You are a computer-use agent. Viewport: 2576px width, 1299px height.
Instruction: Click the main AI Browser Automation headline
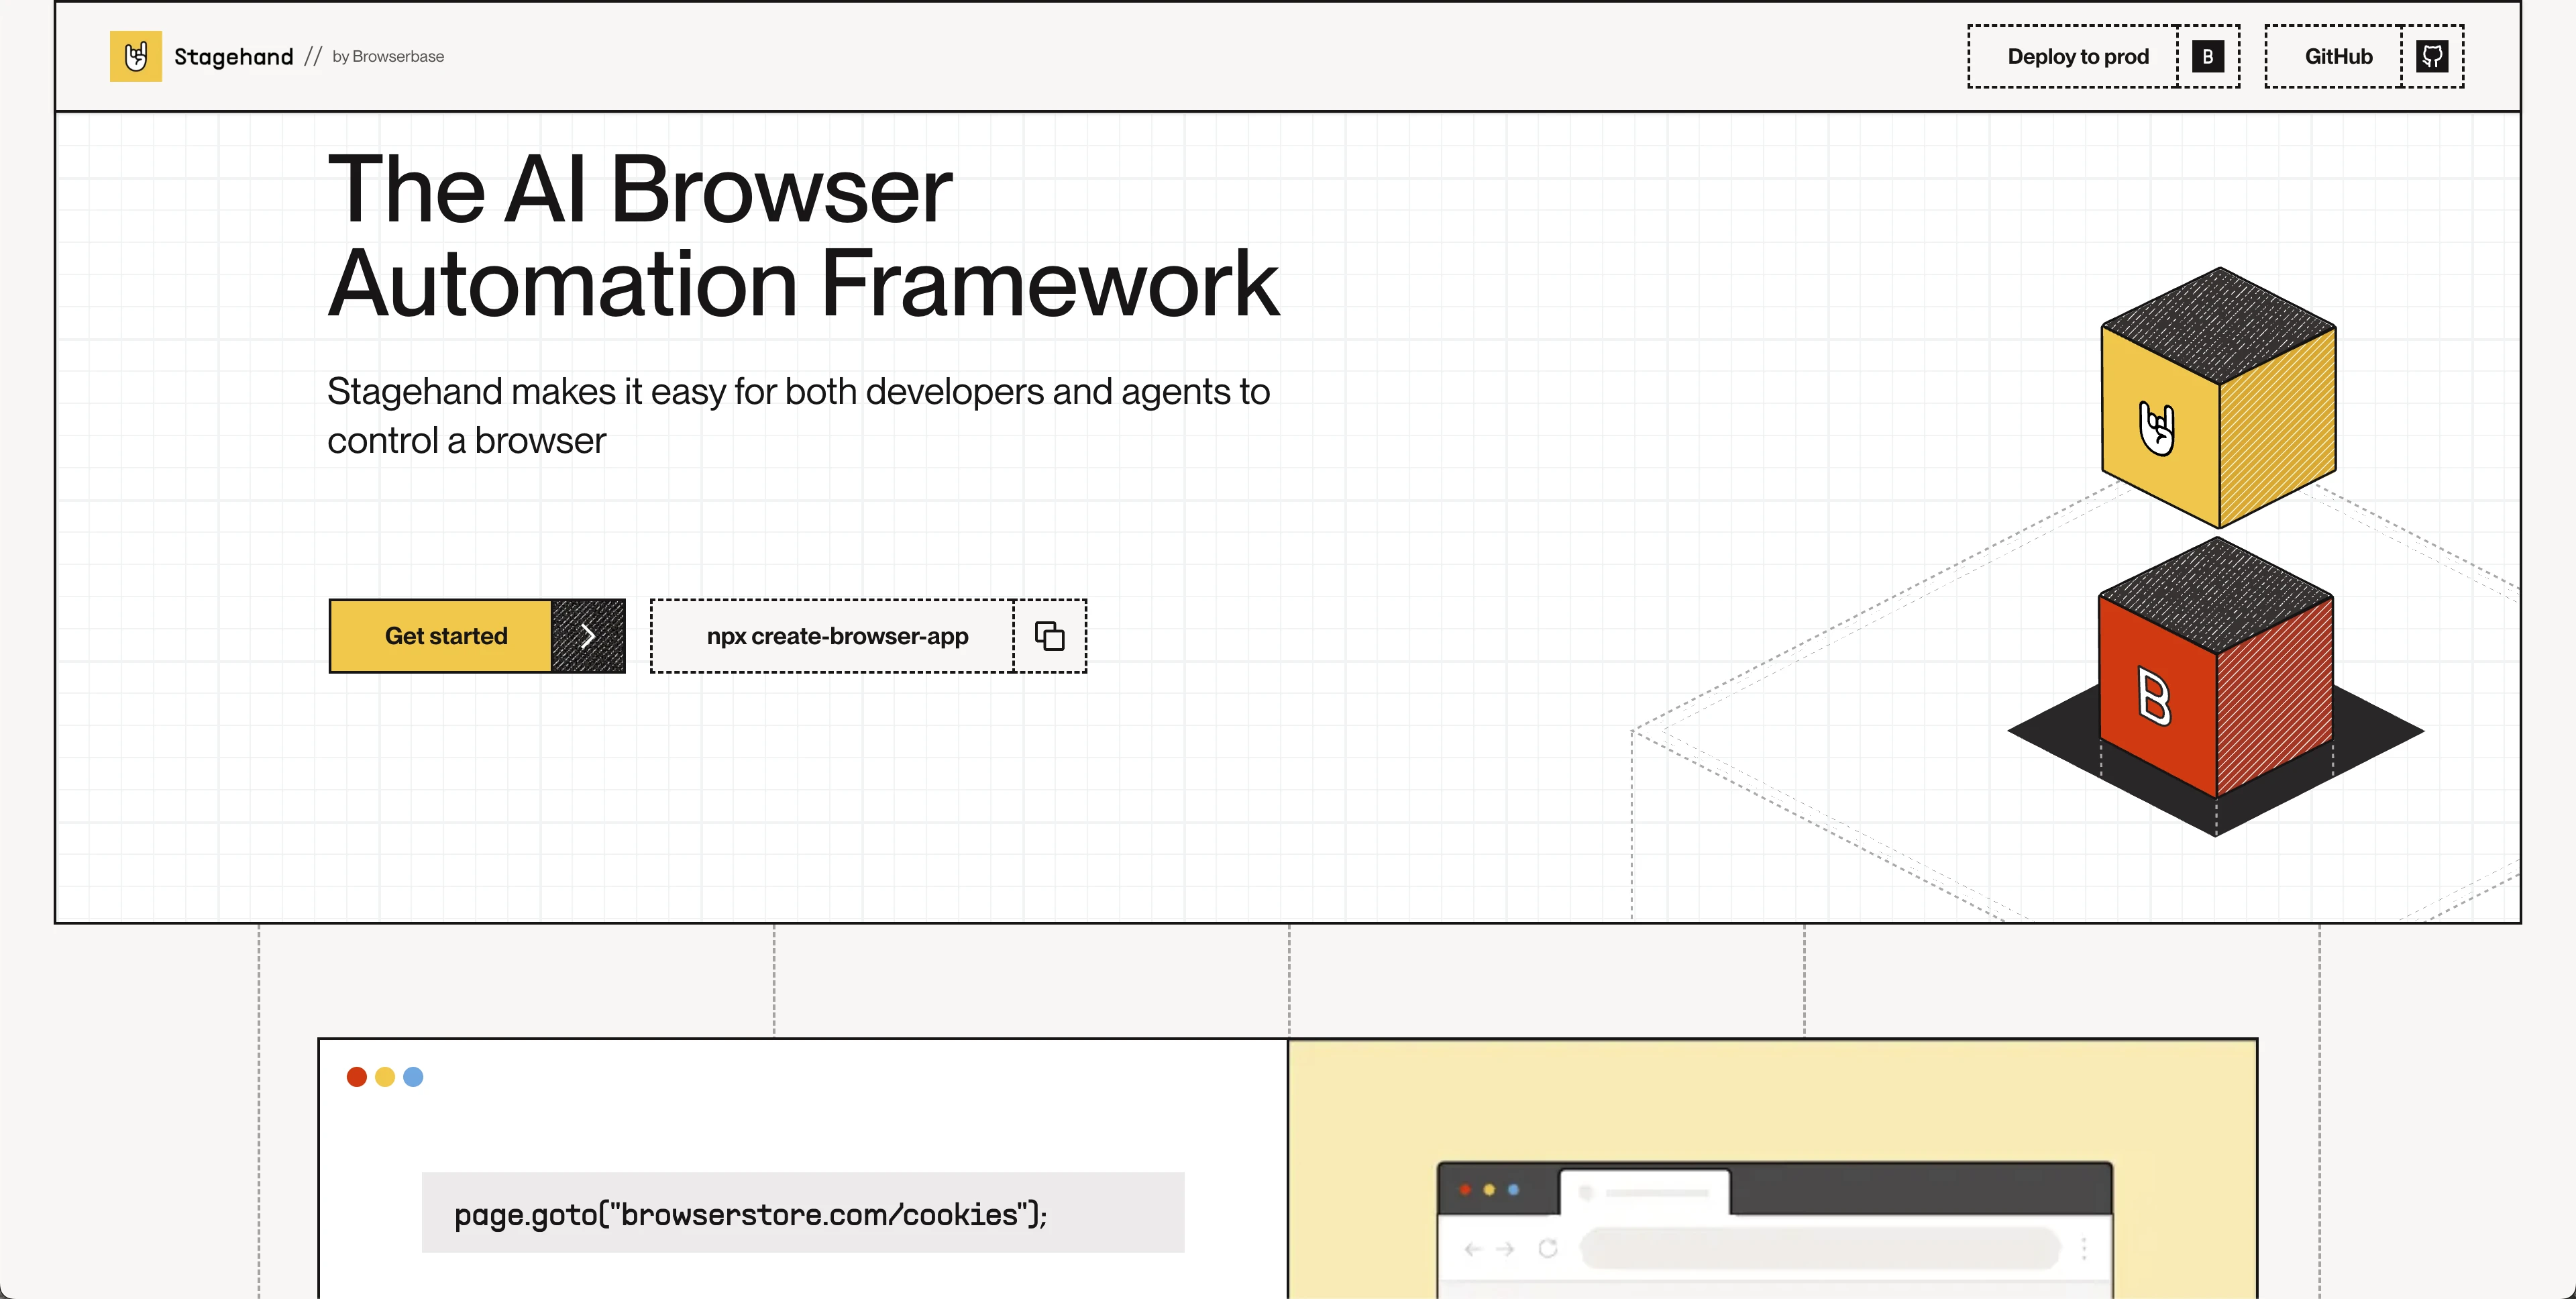pyautogui.click(x=802, y=236)
